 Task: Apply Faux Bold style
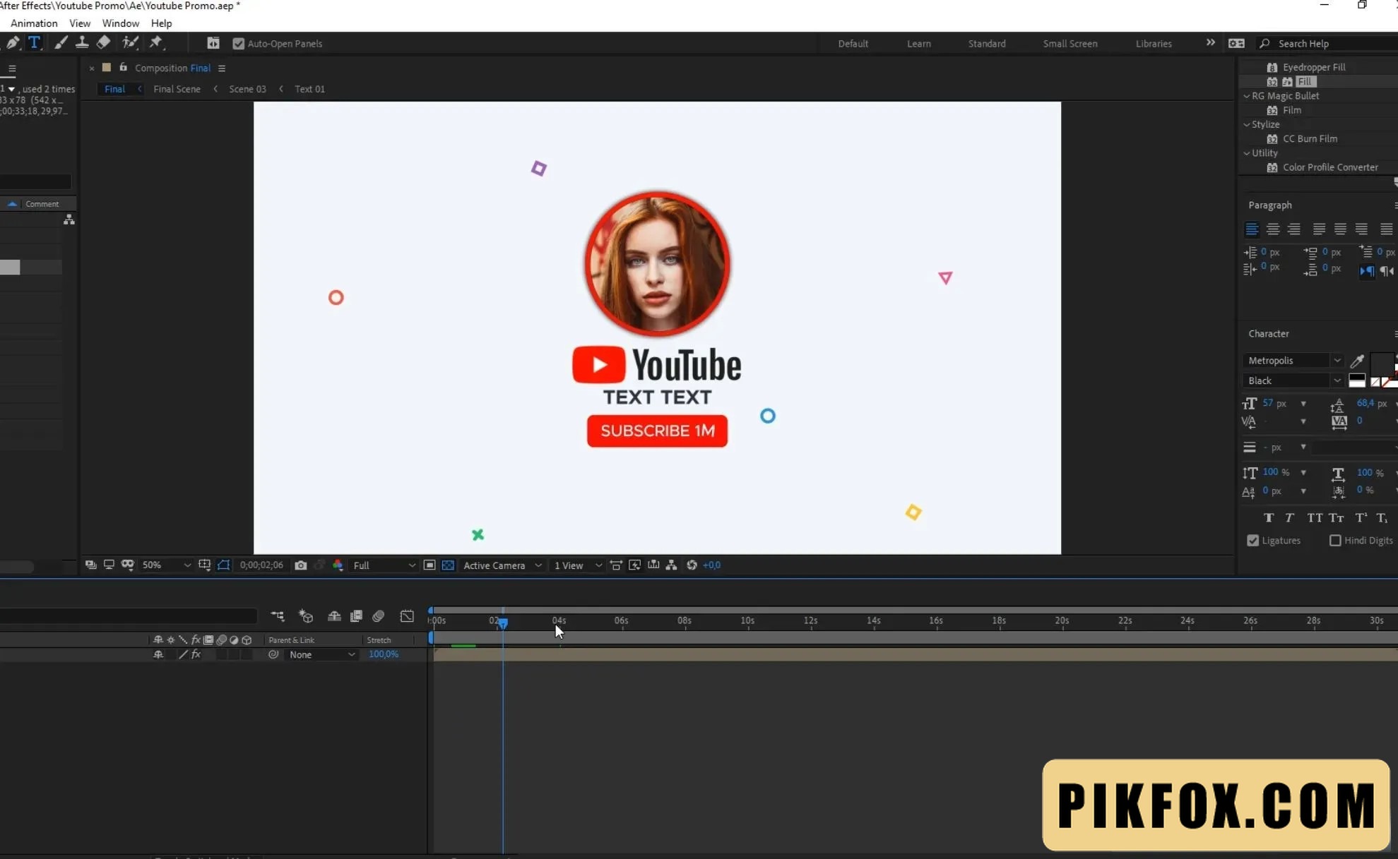pyautogui.click(x=1269, y=518)
